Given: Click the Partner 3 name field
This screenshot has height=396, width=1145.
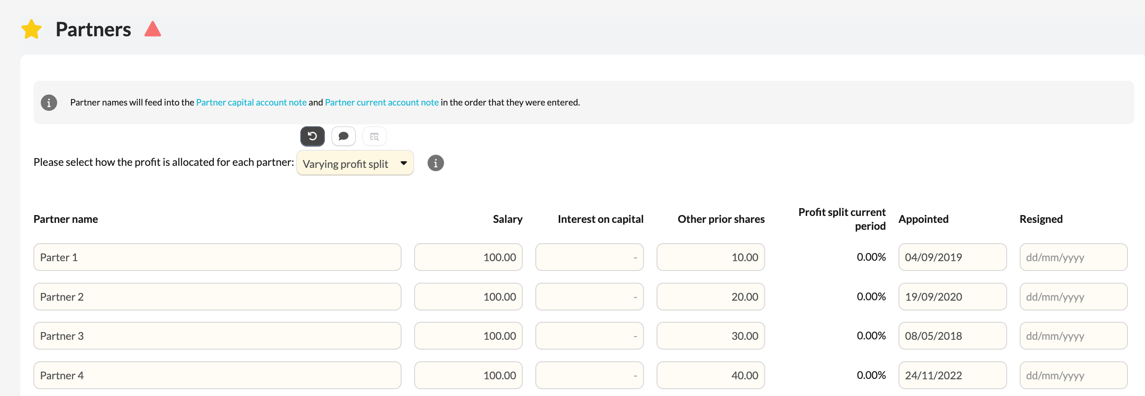Looking at the screenshot, I should 217,336.
